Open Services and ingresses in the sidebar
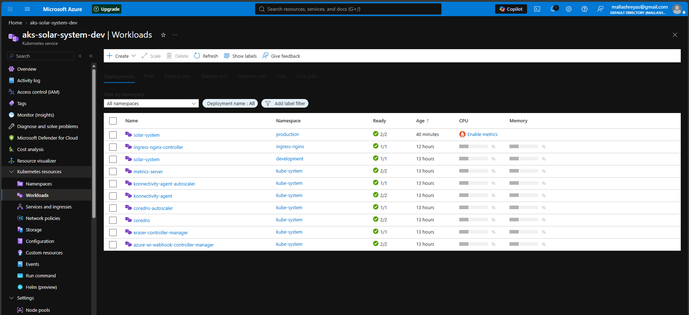689x315 pixels. (x=48, y=207)
